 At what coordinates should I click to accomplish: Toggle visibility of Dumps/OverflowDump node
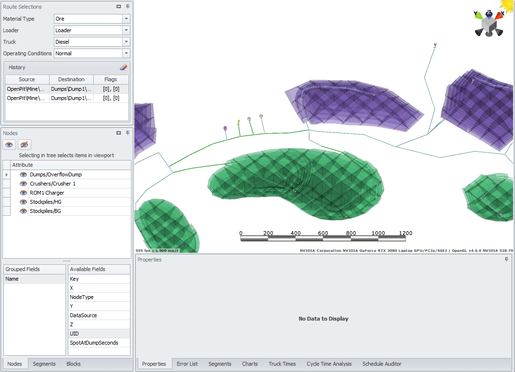(x=23, y=174)
